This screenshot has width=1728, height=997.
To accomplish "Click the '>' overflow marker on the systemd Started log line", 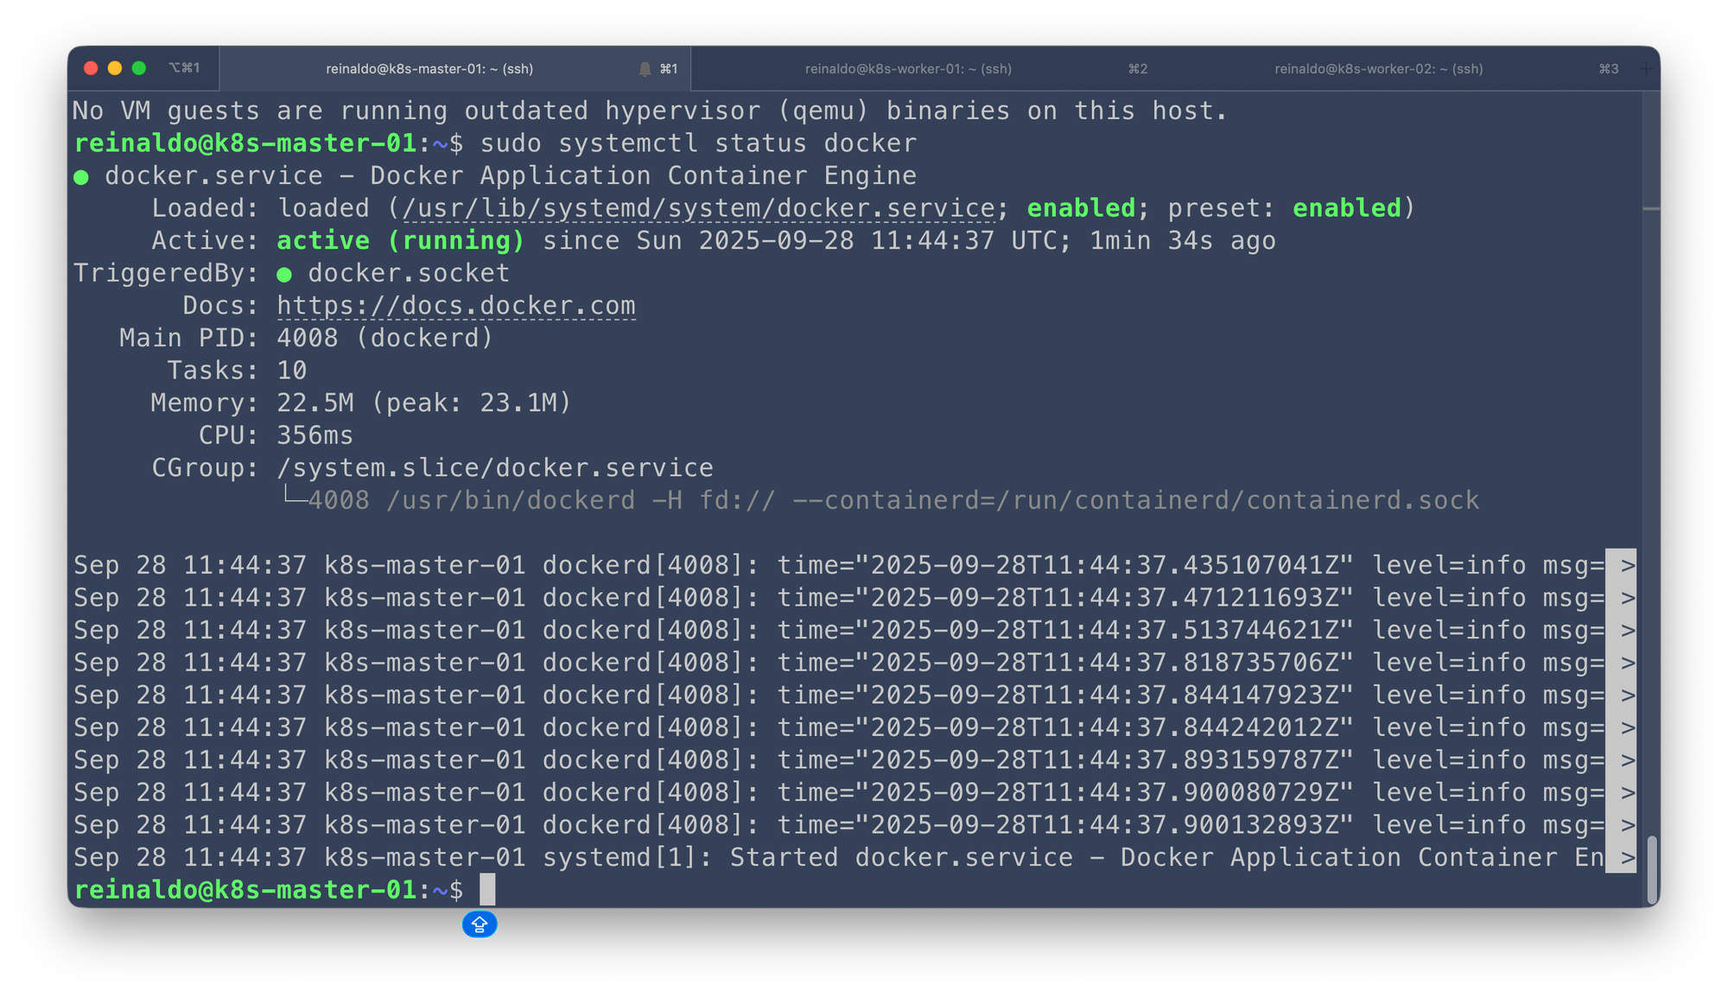I will (x=1627, y=858).
